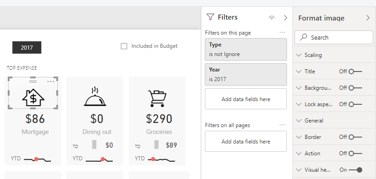Click the $290 Groceries value
The image size is (376, 179).
point(159,119)
